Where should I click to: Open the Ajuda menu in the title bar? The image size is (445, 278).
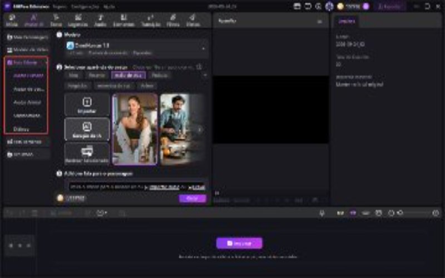(109, 6)
